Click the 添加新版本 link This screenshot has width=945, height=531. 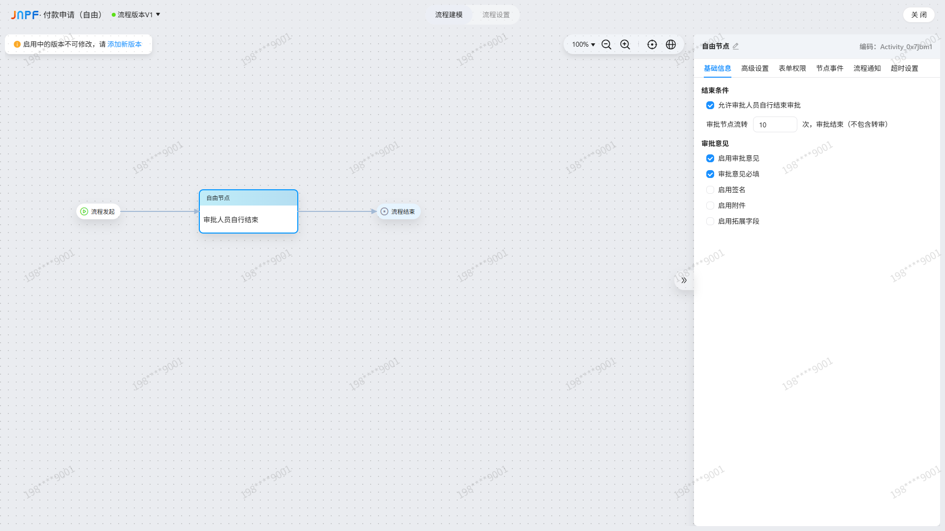point(125,44)
